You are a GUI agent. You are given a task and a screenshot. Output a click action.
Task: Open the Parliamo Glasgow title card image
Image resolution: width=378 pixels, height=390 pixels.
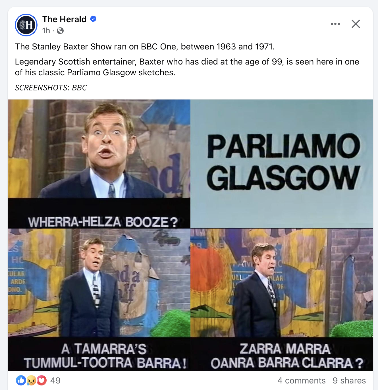click(282, 164)
